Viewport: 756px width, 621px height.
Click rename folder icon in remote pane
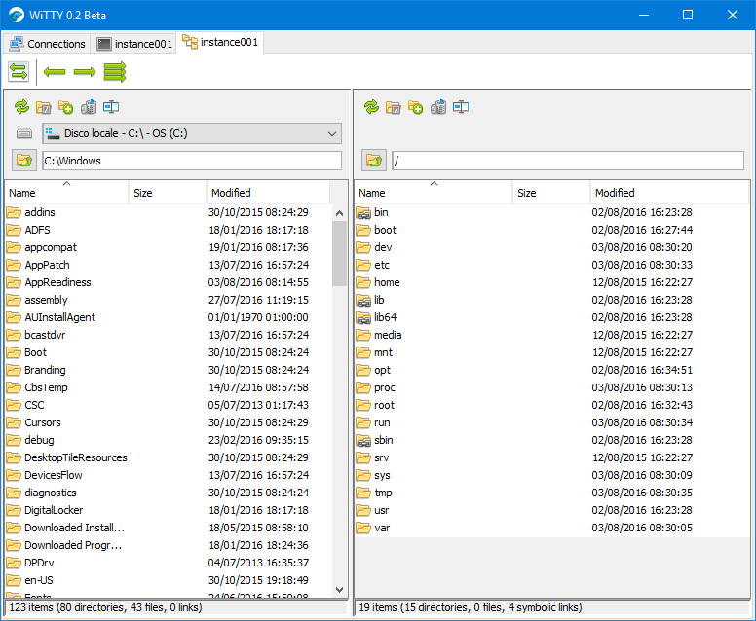pos(394,107)
